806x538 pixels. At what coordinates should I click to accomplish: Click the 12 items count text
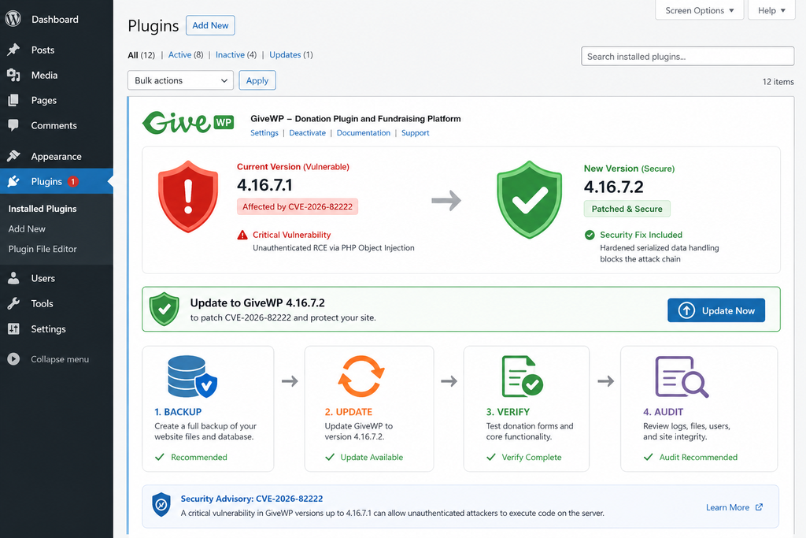(x=778, y=82)
